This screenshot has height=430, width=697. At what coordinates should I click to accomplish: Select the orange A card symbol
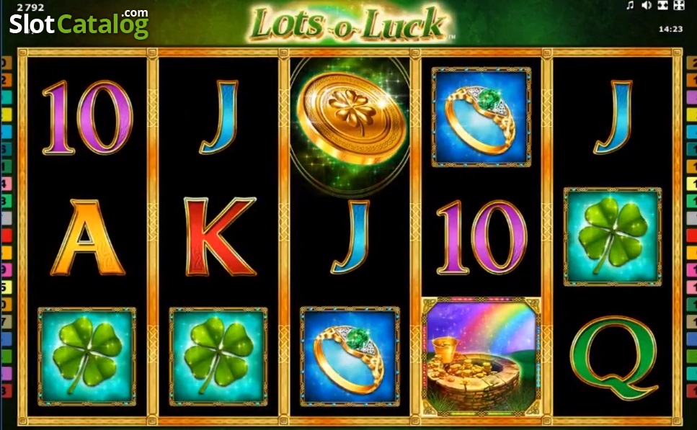[x=87, y=238]
